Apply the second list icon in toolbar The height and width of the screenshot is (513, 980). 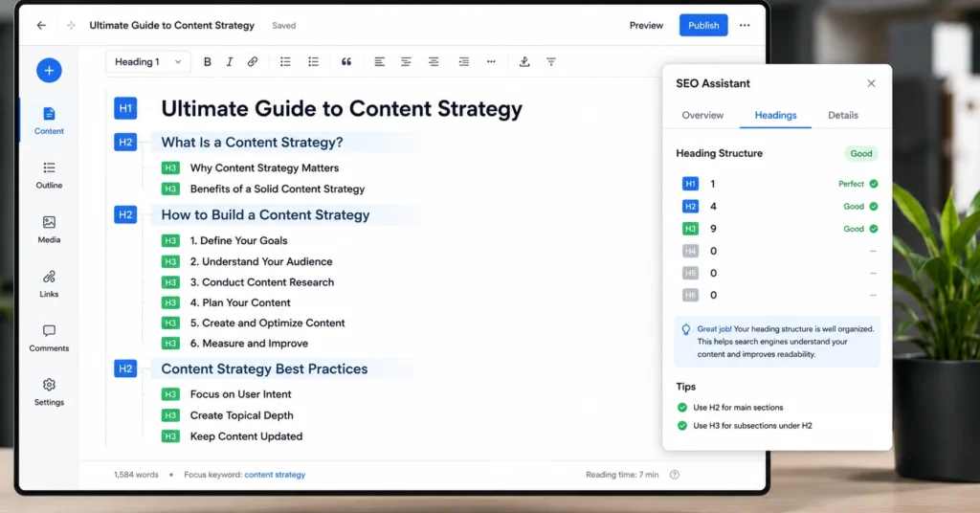(x=313, y=62)
